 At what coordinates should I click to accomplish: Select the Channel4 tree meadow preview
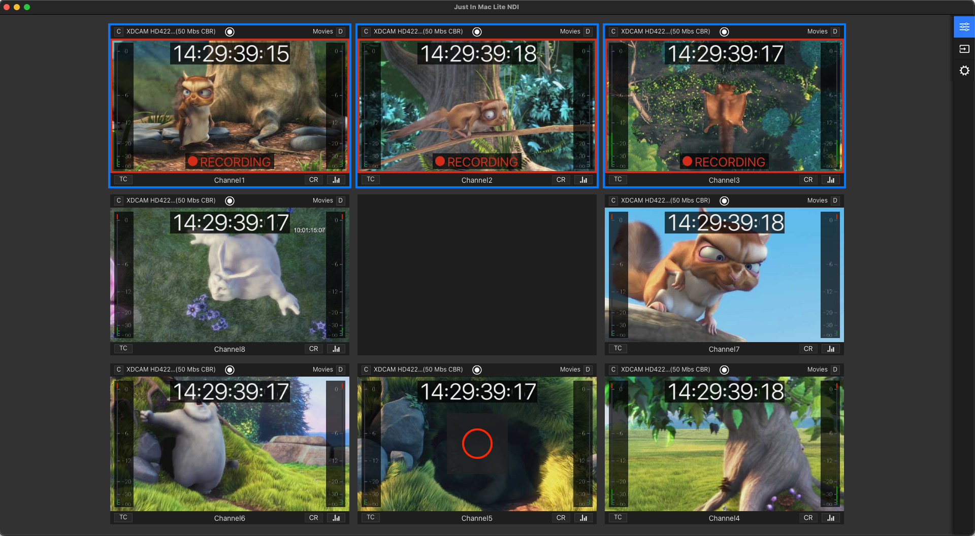pyautogui.click(x=724, y=444)
